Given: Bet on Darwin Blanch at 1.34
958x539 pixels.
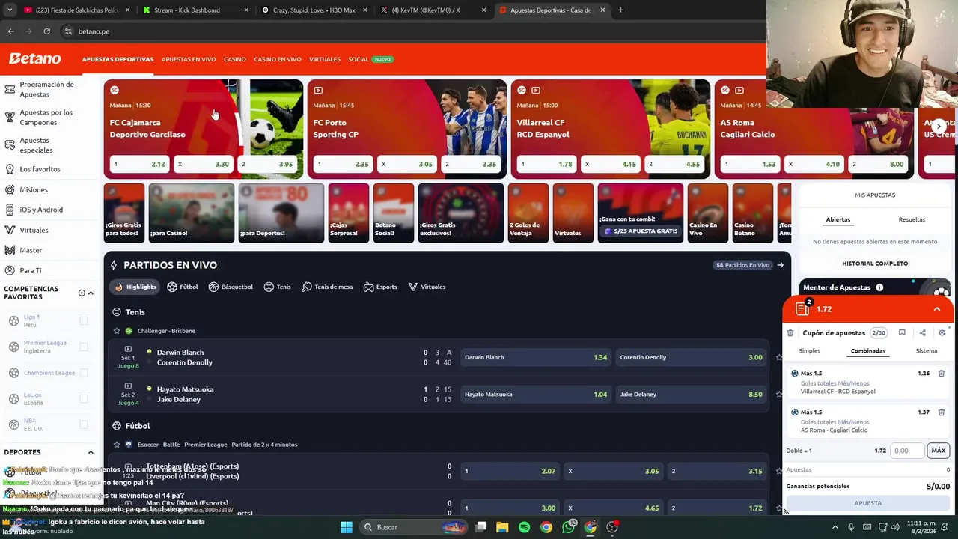Looking at the screenshot, I should (534, 357).
